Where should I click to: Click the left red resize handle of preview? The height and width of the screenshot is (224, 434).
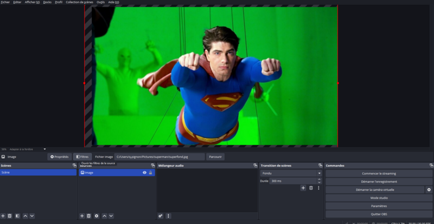84,83
